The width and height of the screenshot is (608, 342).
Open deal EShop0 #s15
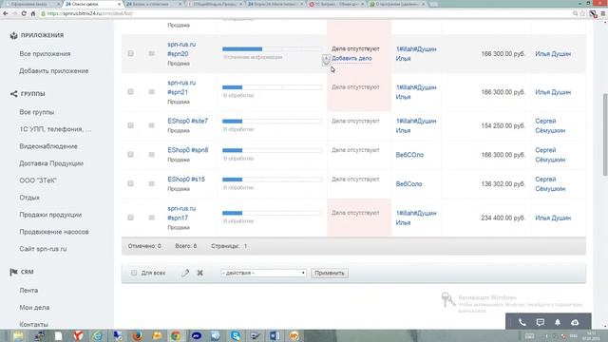[x=186, y=180]
